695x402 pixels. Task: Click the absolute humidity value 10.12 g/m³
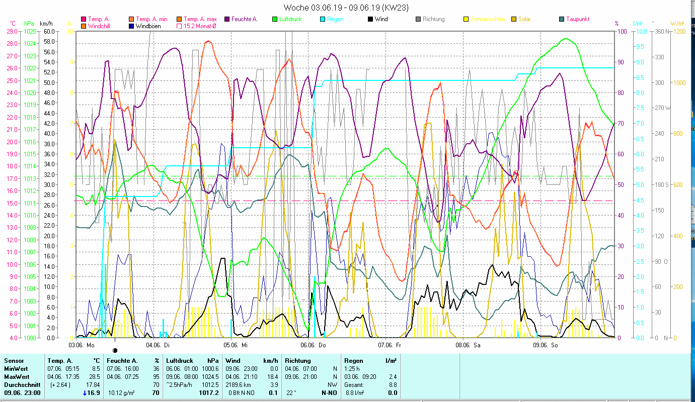(122, 393)
